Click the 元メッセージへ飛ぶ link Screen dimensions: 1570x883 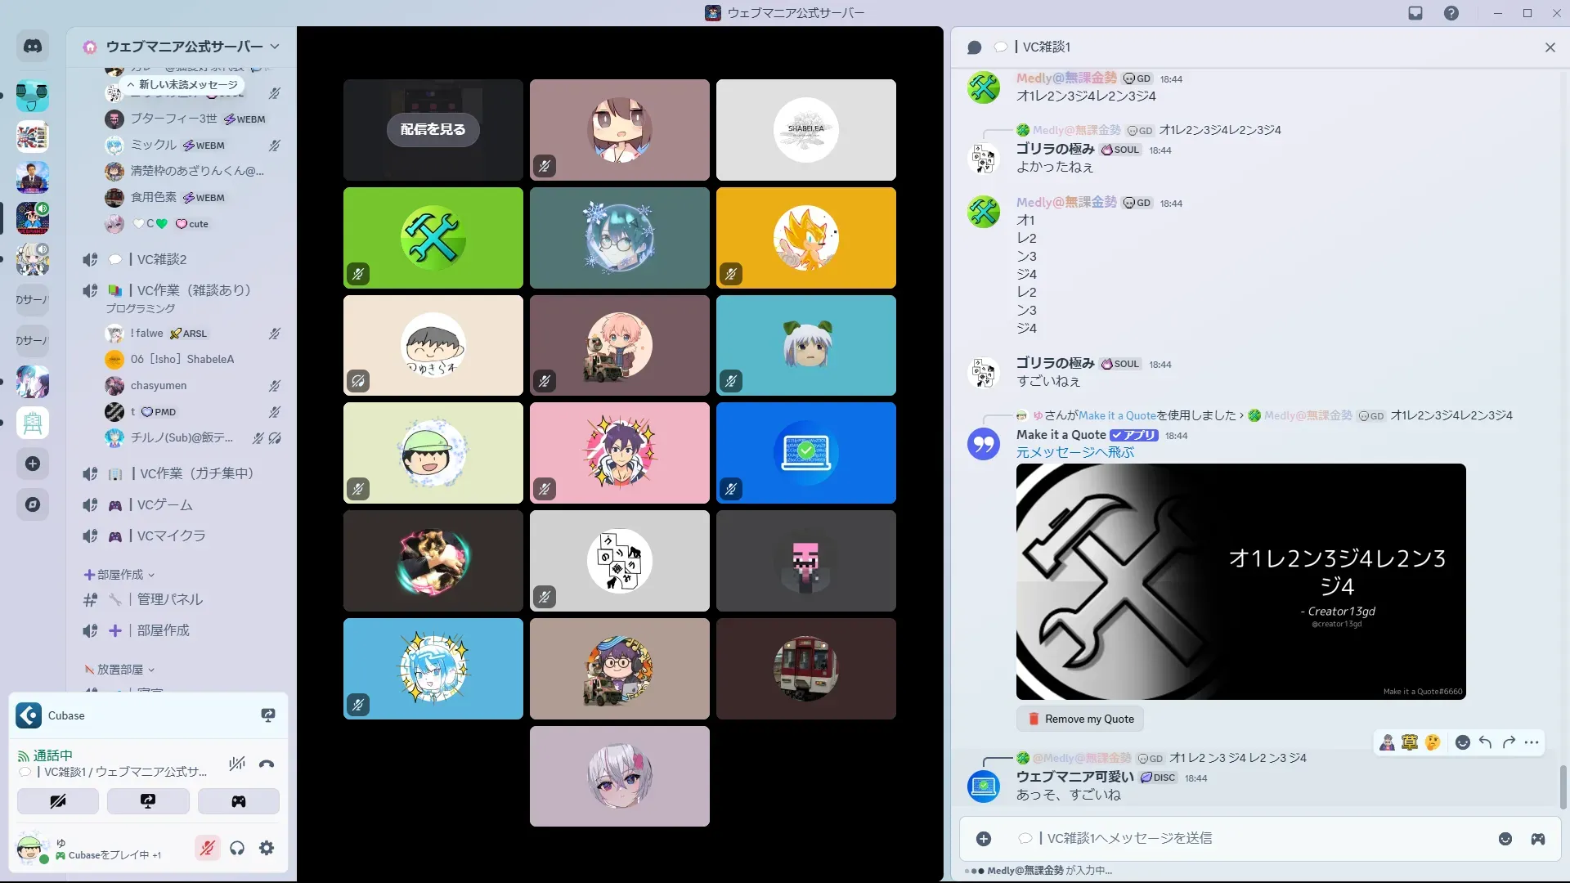point(1074,452)
